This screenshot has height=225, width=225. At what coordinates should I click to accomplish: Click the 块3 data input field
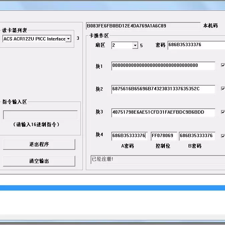coord(163,113)
